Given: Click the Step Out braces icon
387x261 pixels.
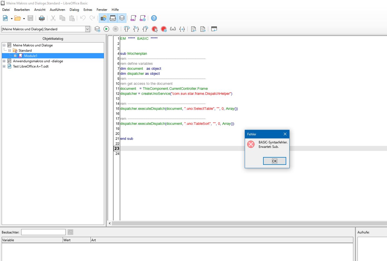Looking at the screenshot, I should click(145, 29).
